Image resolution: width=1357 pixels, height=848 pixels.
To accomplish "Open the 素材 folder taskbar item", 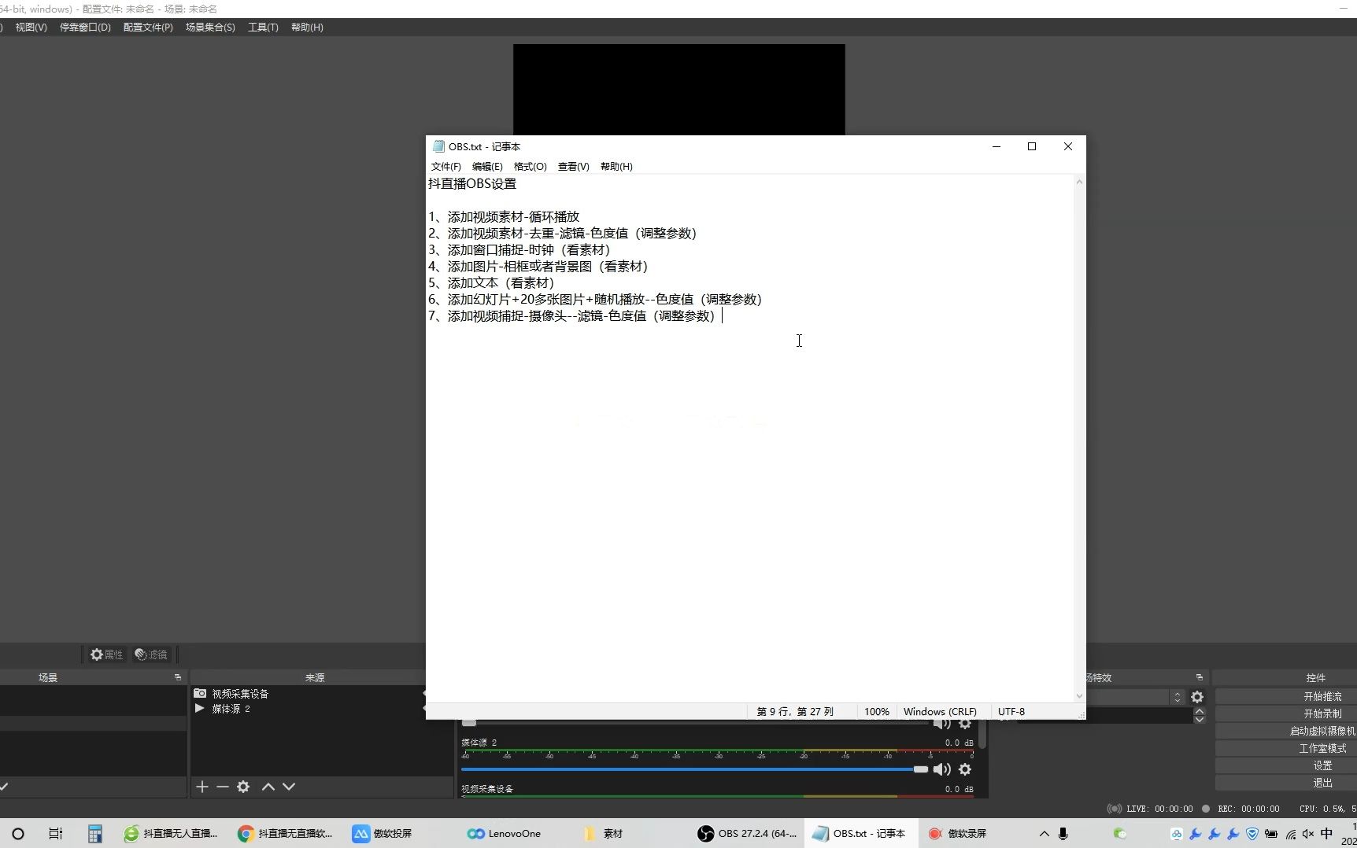I will point(604,834).
